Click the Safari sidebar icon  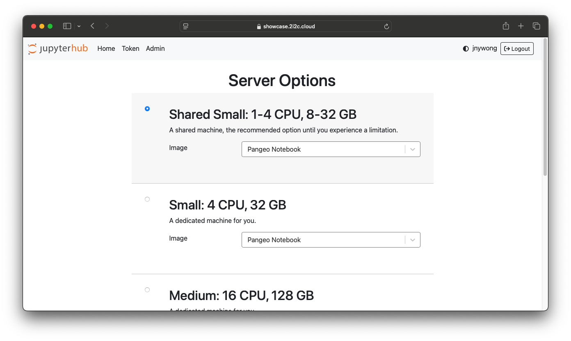click(x=66, y=25)
